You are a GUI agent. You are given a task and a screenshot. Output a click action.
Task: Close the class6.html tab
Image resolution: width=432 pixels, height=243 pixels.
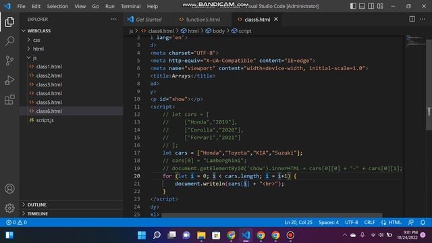(276, 19)
